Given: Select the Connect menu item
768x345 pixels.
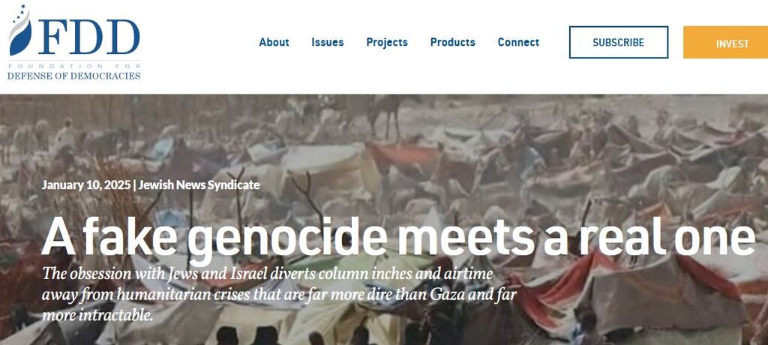Looking at the screenshot, I should tap(518, 42).
